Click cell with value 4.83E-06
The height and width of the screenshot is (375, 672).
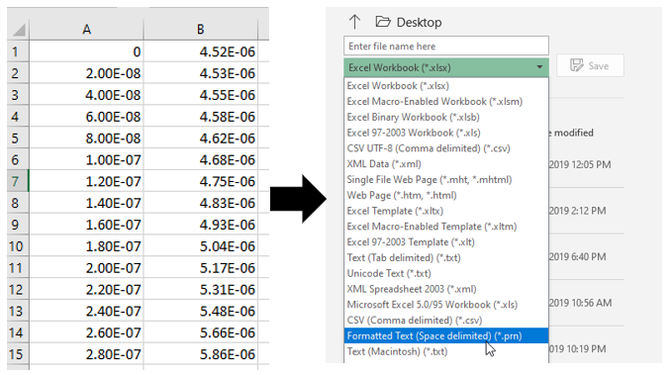pyautogui.click(x=201, y=203)
